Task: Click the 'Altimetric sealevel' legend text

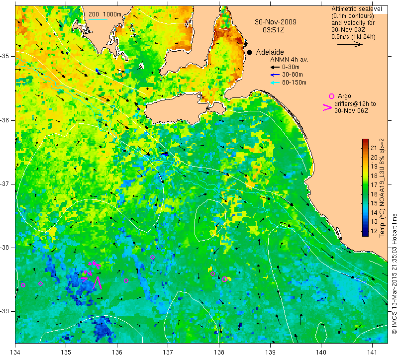Action: tap(356, 9)
